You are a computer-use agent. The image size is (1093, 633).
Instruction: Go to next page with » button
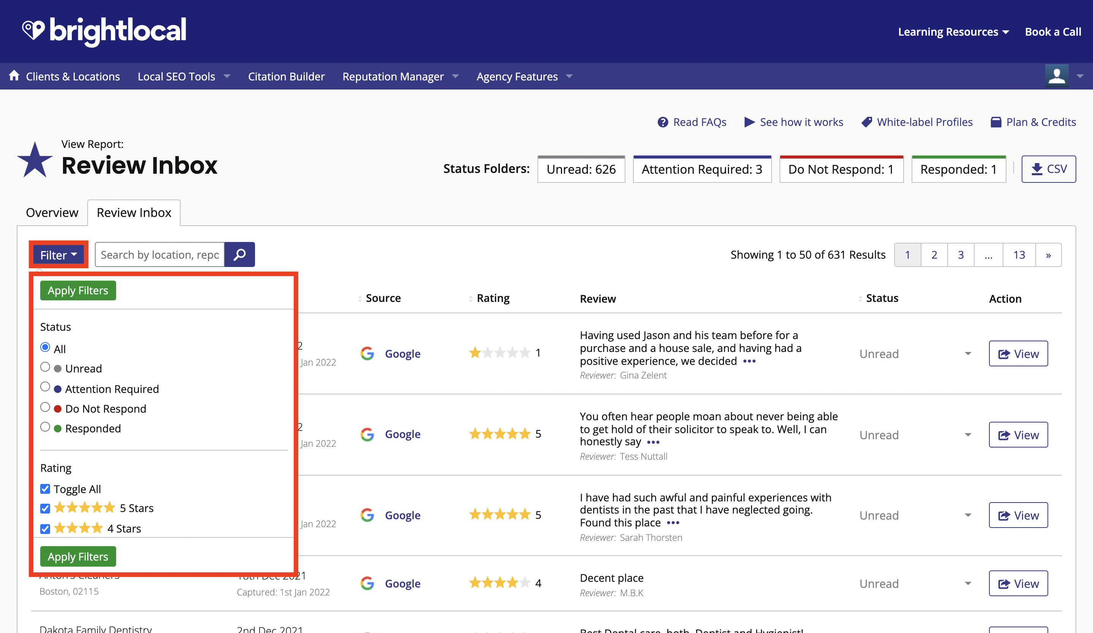coord(1048,255)
